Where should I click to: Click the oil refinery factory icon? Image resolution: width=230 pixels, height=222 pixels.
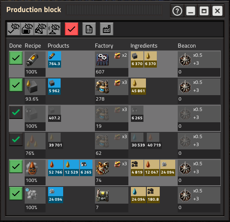pyautogui.click(x=102, y=168)
